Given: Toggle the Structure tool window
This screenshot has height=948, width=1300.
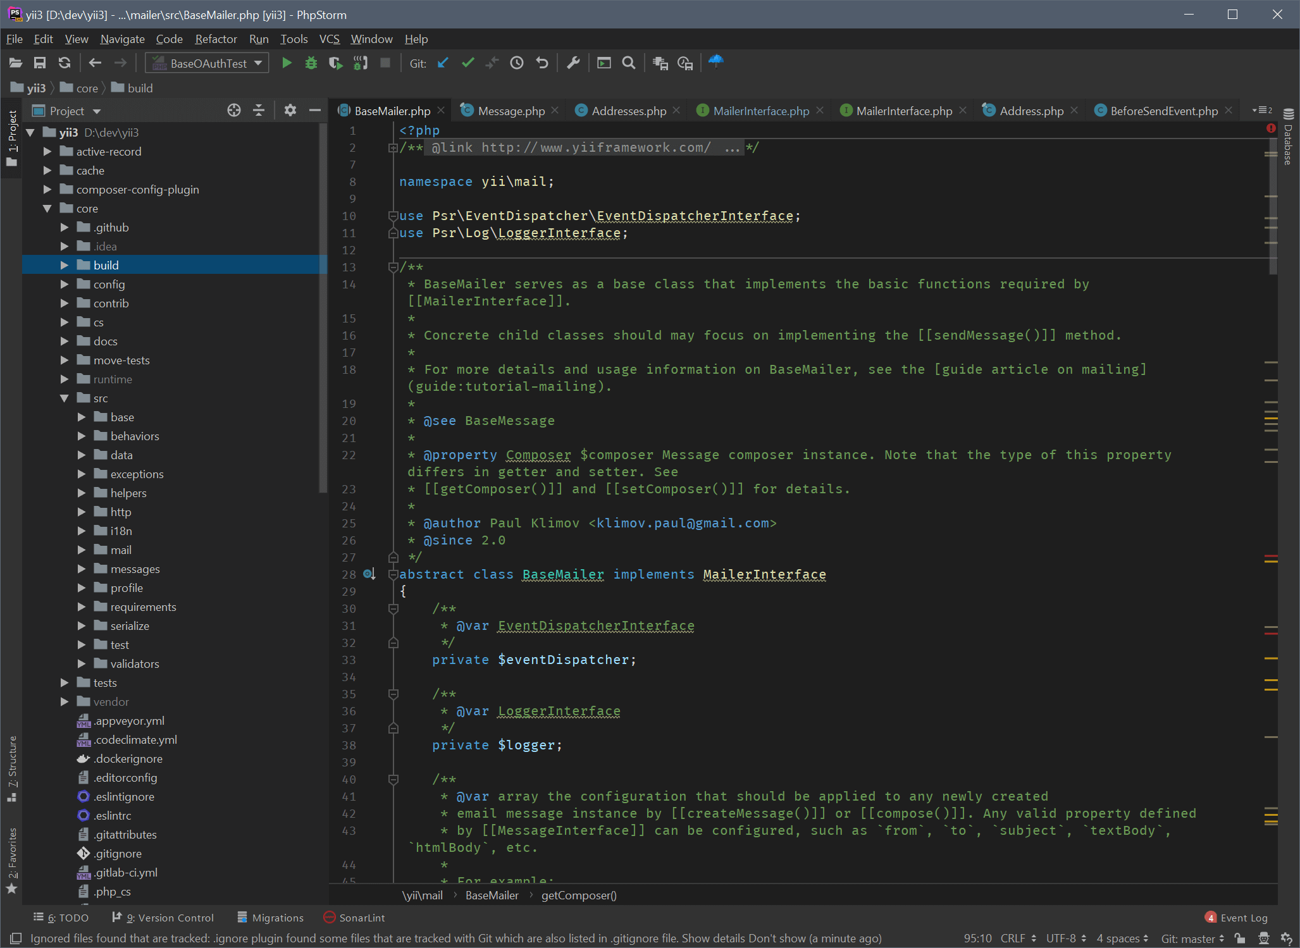Looking at the screenshot, I should [x=12, y=767].
